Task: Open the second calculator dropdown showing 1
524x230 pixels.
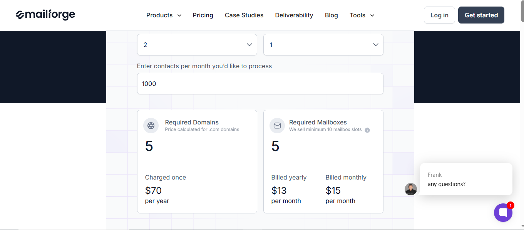Action: (323, 45)
